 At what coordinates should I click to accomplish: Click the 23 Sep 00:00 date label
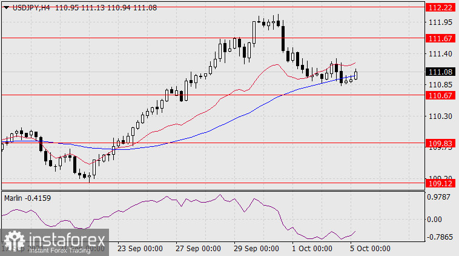pos(140,248)
